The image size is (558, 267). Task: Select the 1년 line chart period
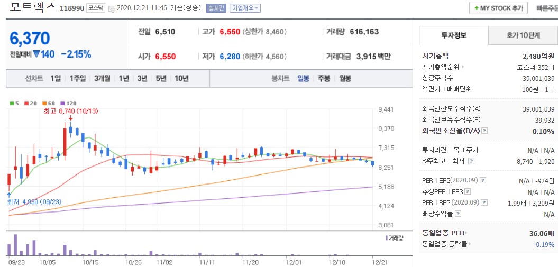[124, 79]
